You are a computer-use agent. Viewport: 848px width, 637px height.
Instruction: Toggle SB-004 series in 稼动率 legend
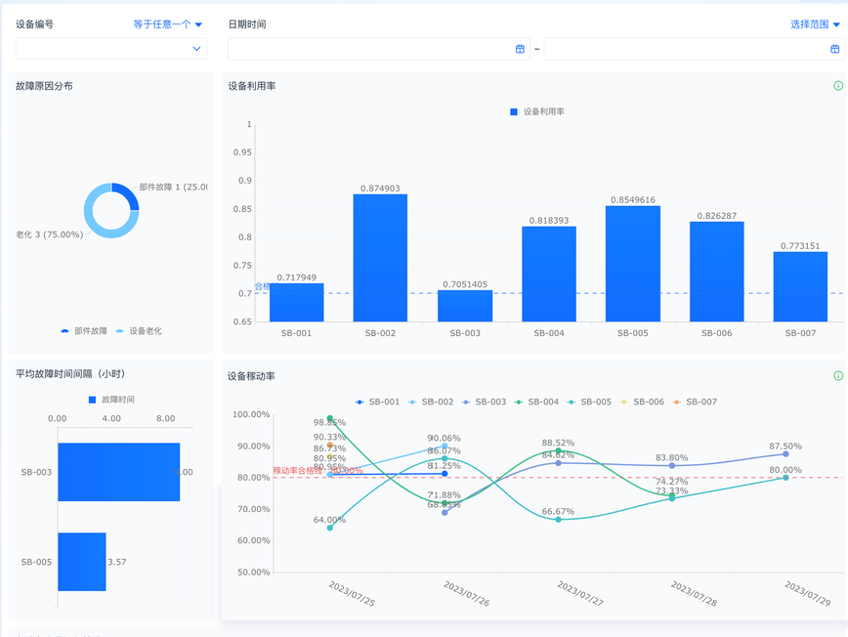536,402
